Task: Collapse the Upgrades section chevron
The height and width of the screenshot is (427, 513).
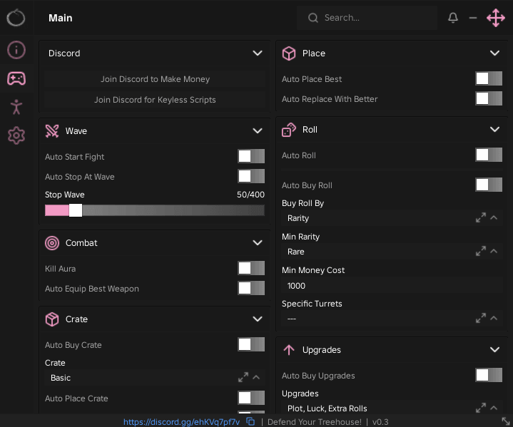Action: coord(494,349)
